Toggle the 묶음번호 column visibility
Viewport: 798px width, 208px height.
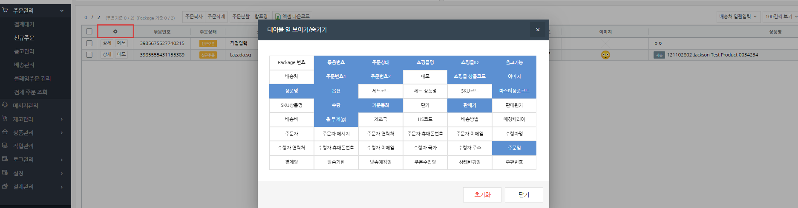click(336, 62)
